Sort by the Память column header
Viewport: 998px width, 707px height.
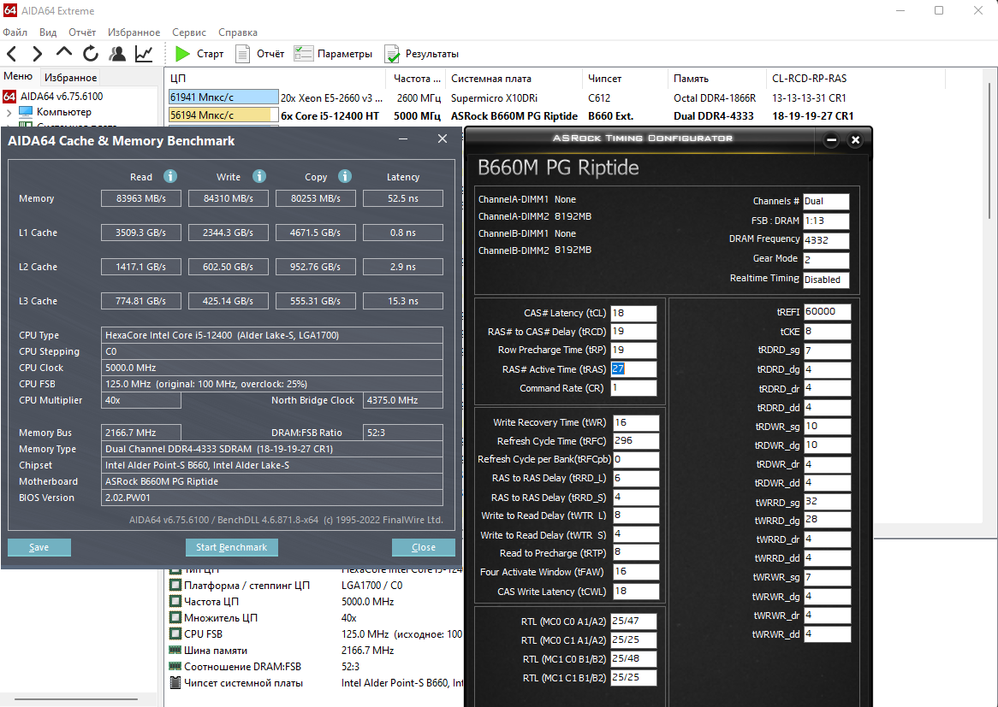(717, 79)
